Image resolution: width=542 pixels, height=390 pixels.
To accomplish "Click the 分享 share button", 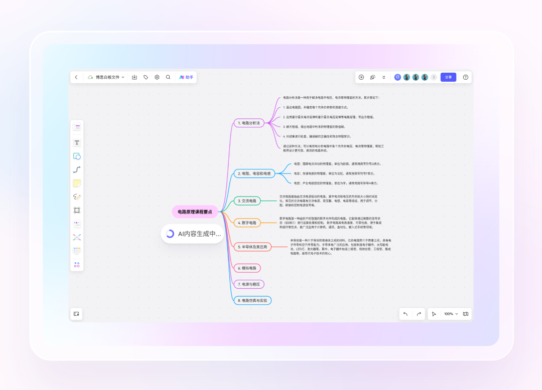I will click(x=448, y=77).
